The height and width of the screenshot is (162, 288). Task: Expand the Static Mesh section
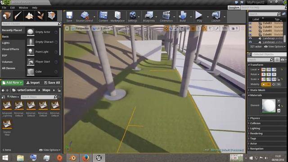[x=257, y=90]
